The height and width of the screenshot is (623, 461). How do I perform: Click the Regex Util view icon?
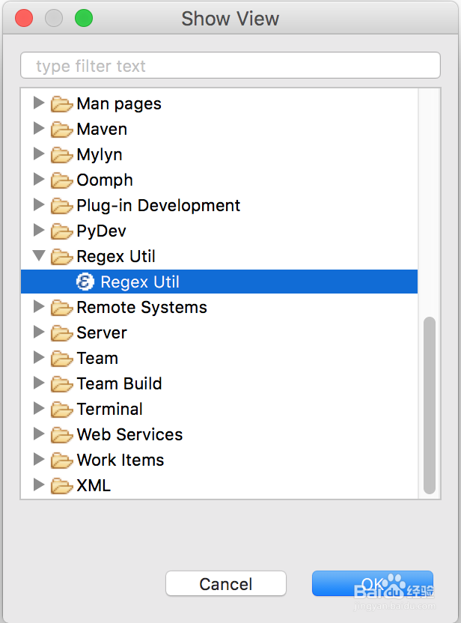click(x=85, y=282)
